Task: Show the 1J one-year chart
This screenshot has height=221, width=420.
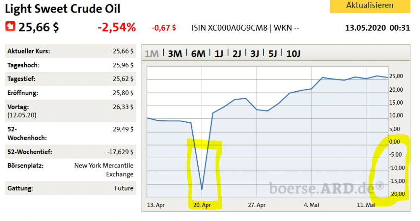Action: click(x=219, y=54)
